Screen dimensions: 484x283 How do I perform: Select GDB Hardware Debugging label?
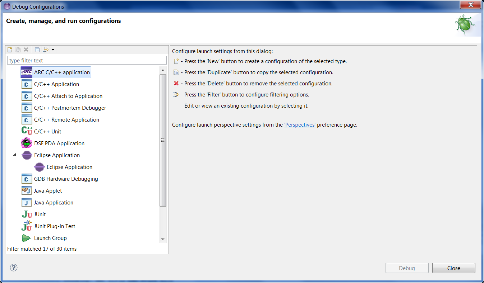pos(66,179)
